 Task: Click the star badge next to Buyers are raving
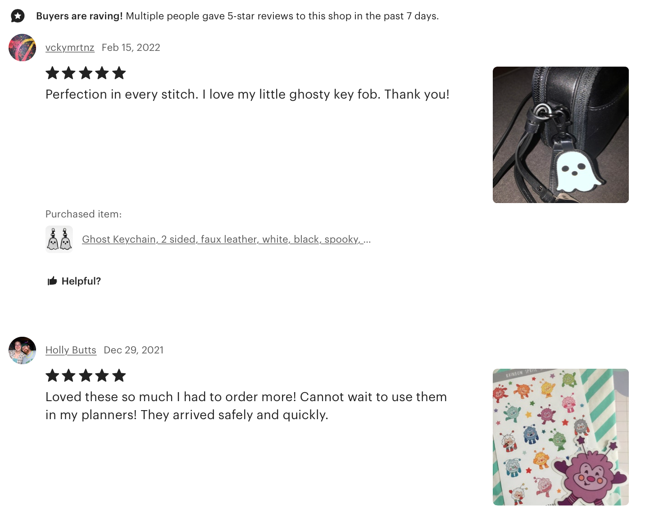pos(18,16)
